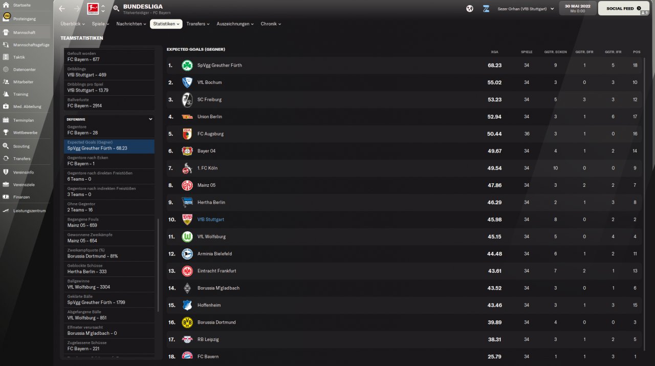Select Dribblings pro Spiel stat entry
The image size is (655, 366).
pos(109,88)
